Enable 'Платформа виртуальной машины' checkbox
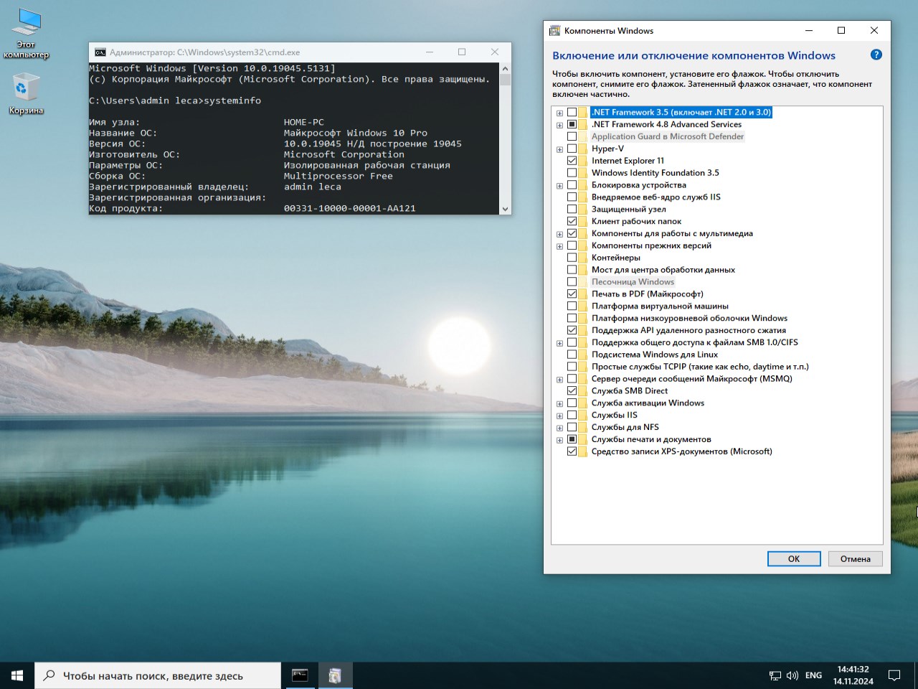Screen dimensions: 918x689 (572, 306)
